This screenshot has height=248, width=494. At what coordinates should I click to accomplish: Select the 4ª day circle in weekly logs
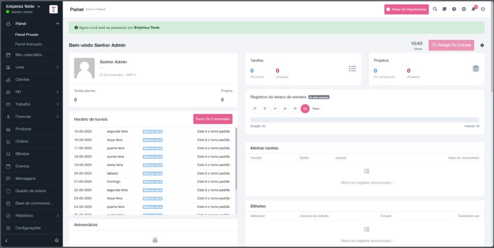pyautogui.click(x=275, y=109)
